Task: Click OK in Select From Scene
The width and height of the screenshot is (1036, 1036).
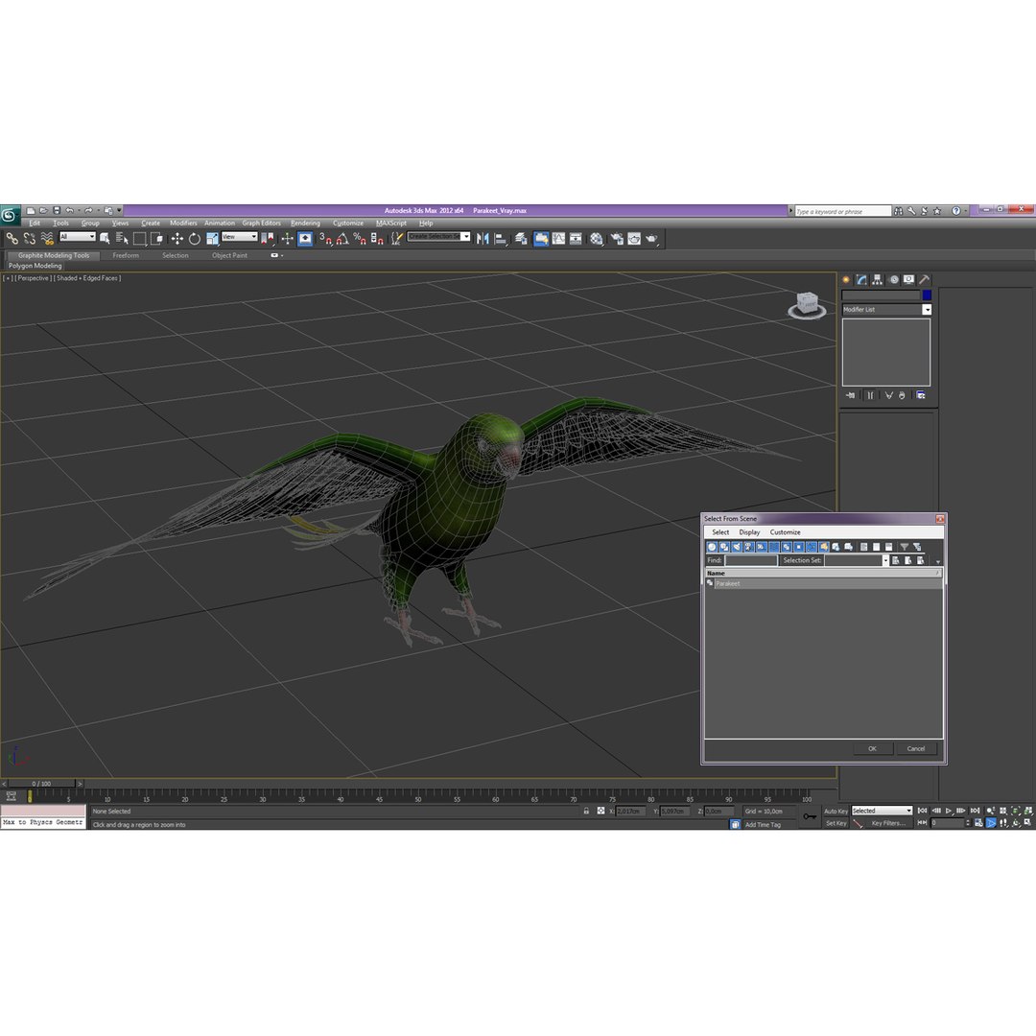Action: tap(872, 748)
